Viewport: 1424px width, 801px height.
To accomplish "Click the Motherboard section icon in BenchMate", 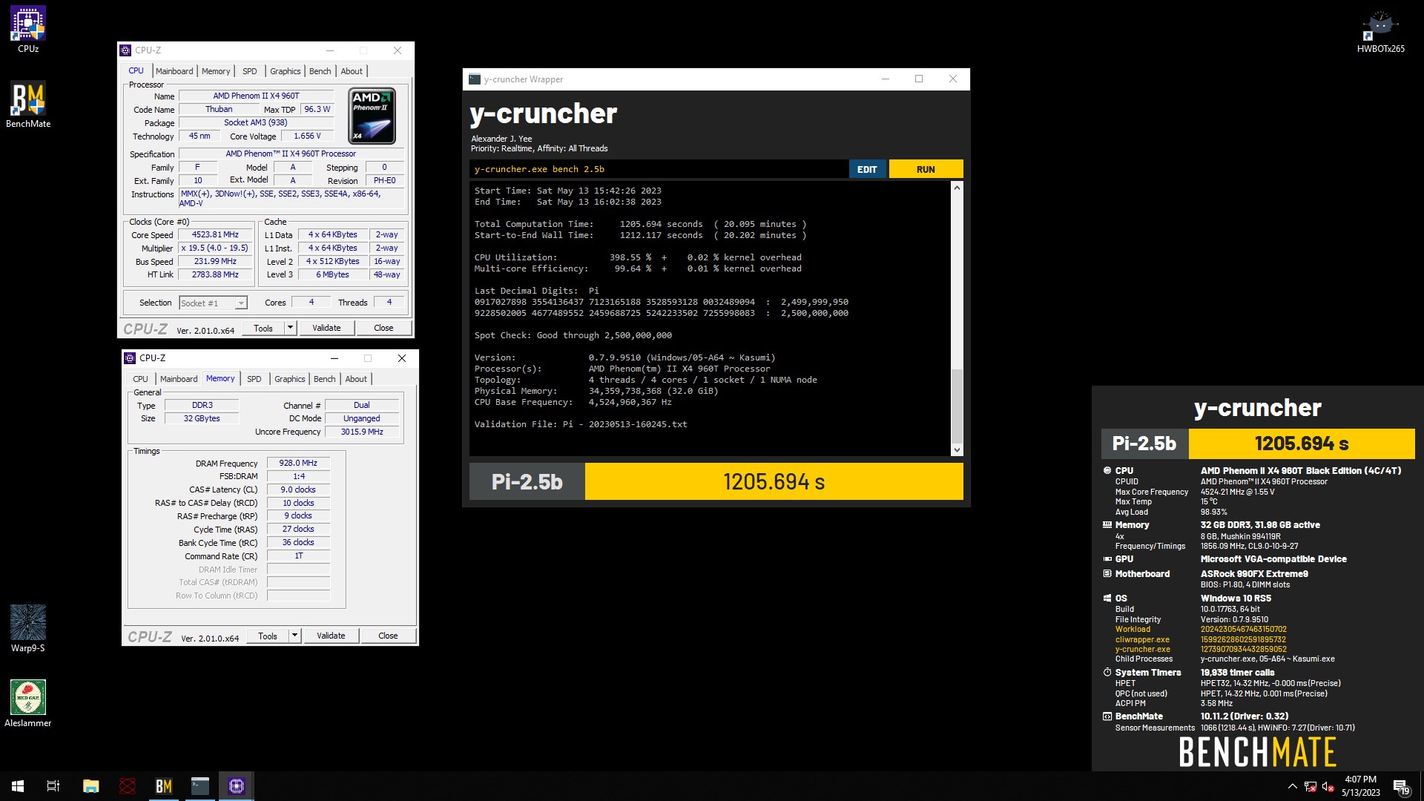I will pyautogui.click(x=1107, y=574).
